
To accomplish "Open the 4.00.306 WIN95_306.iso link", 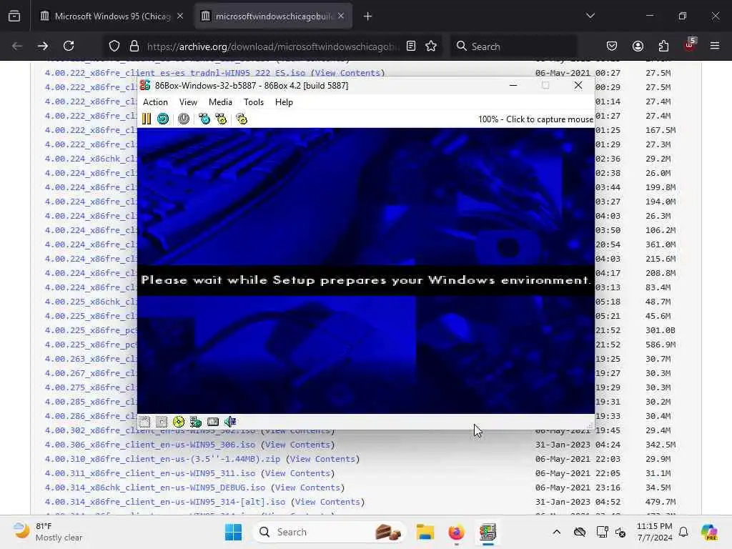I will point(150,445).
